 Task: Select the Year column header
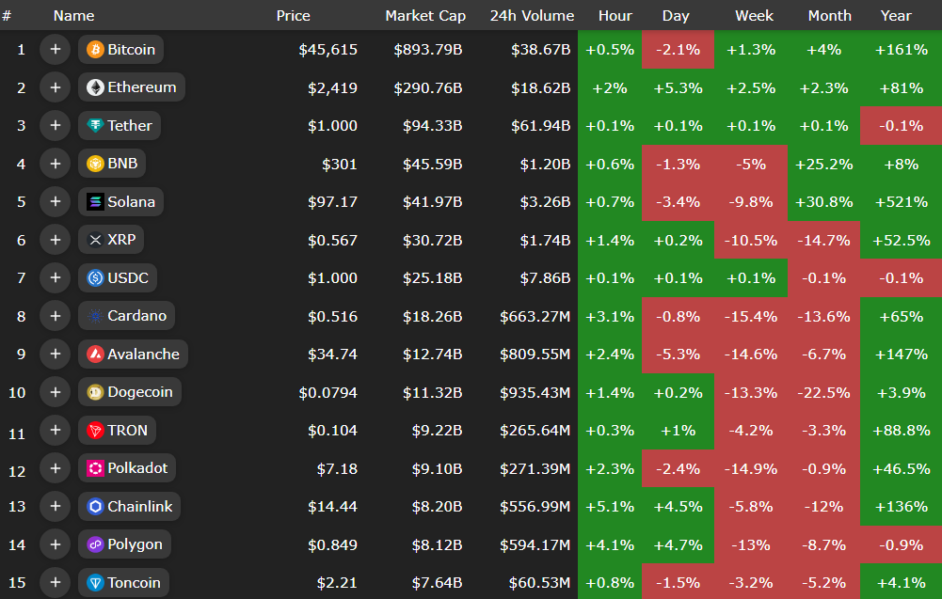point(895,16)
